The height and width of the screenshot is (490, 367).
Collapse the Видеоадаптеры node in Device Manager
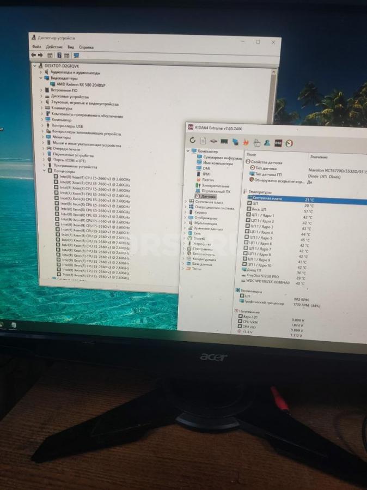click(40, 78)
